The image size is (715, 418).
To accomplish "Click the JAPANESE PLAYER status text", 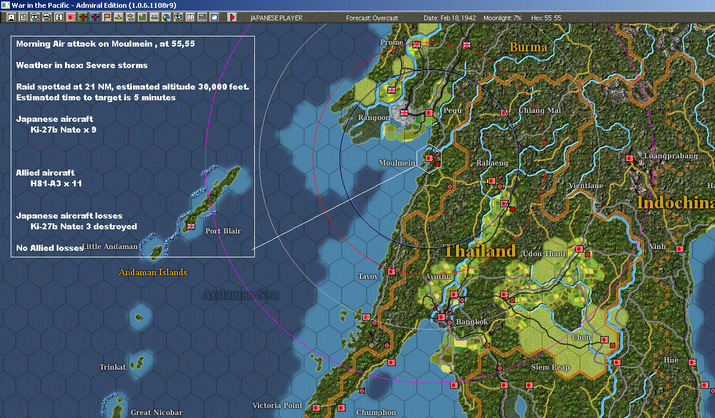I will coord(276,18).
